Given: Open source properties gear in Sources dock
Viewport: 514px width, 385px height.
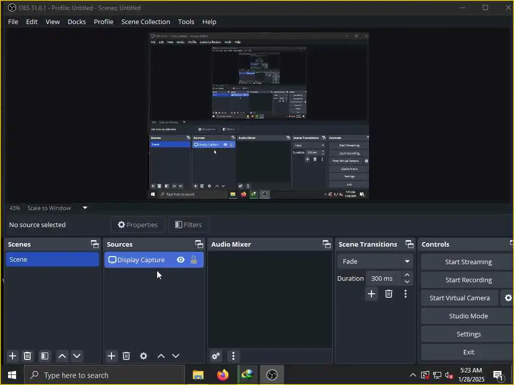Looking at the screenshot, I should tap(144, 356).
